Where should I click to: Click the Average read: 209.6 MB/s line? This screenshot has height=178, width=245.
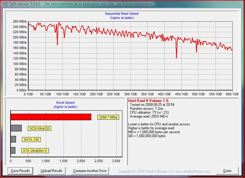tap(149, 116)
